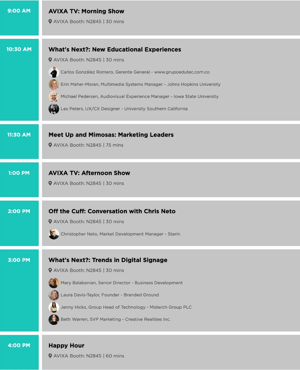Open What's Next?: Trends in Digital Signage session
Image resolution: width=300 pixels, height=370 pixels.
click(x=108, y=260)
